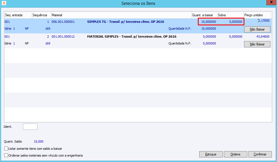Select the row 'MATERIAL SIMPLES - Transf. p/ terceiros'
277x162 pixels.
point(138,40)
